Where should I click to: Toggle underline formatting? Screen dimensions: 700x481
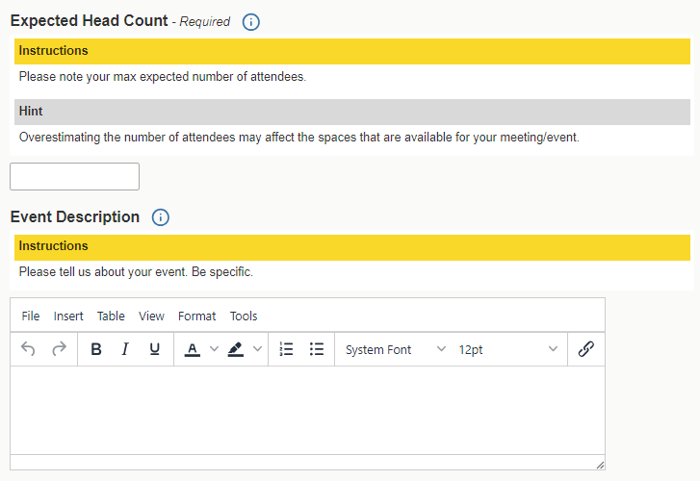pos(154,349)
